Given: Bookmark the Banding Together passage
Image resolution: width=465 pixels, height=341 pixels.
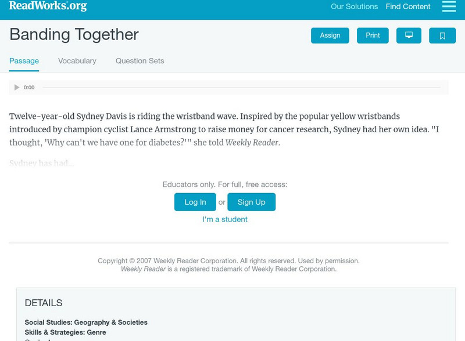Looking at the screenshot, I should (442, 35).
